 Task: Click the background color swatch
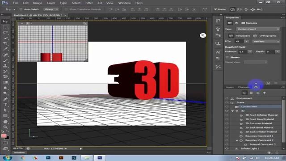pyautogui.click(x=7, y=138)
